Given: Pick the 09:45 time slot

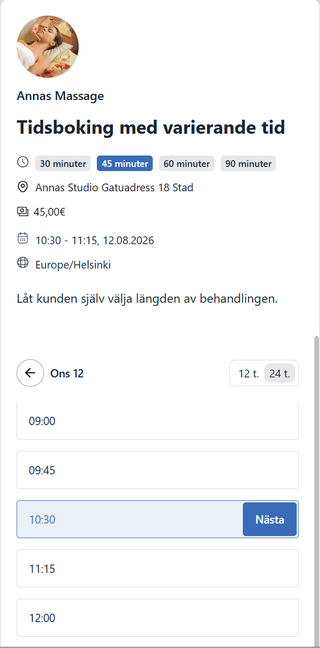Looking at the screenshot, I should tap(157, 470).
